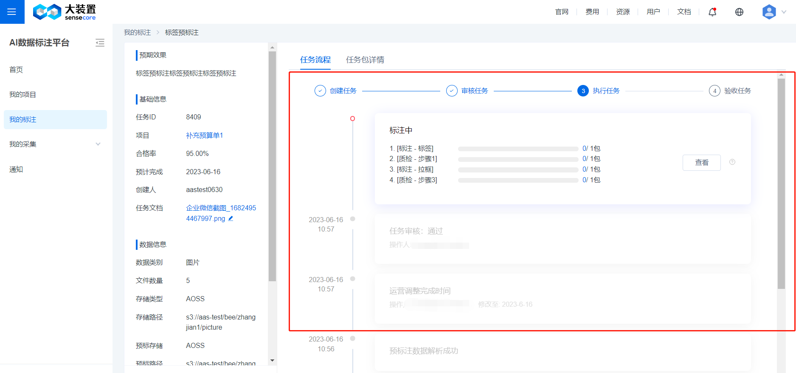Click the red current timeline marker

352,119
